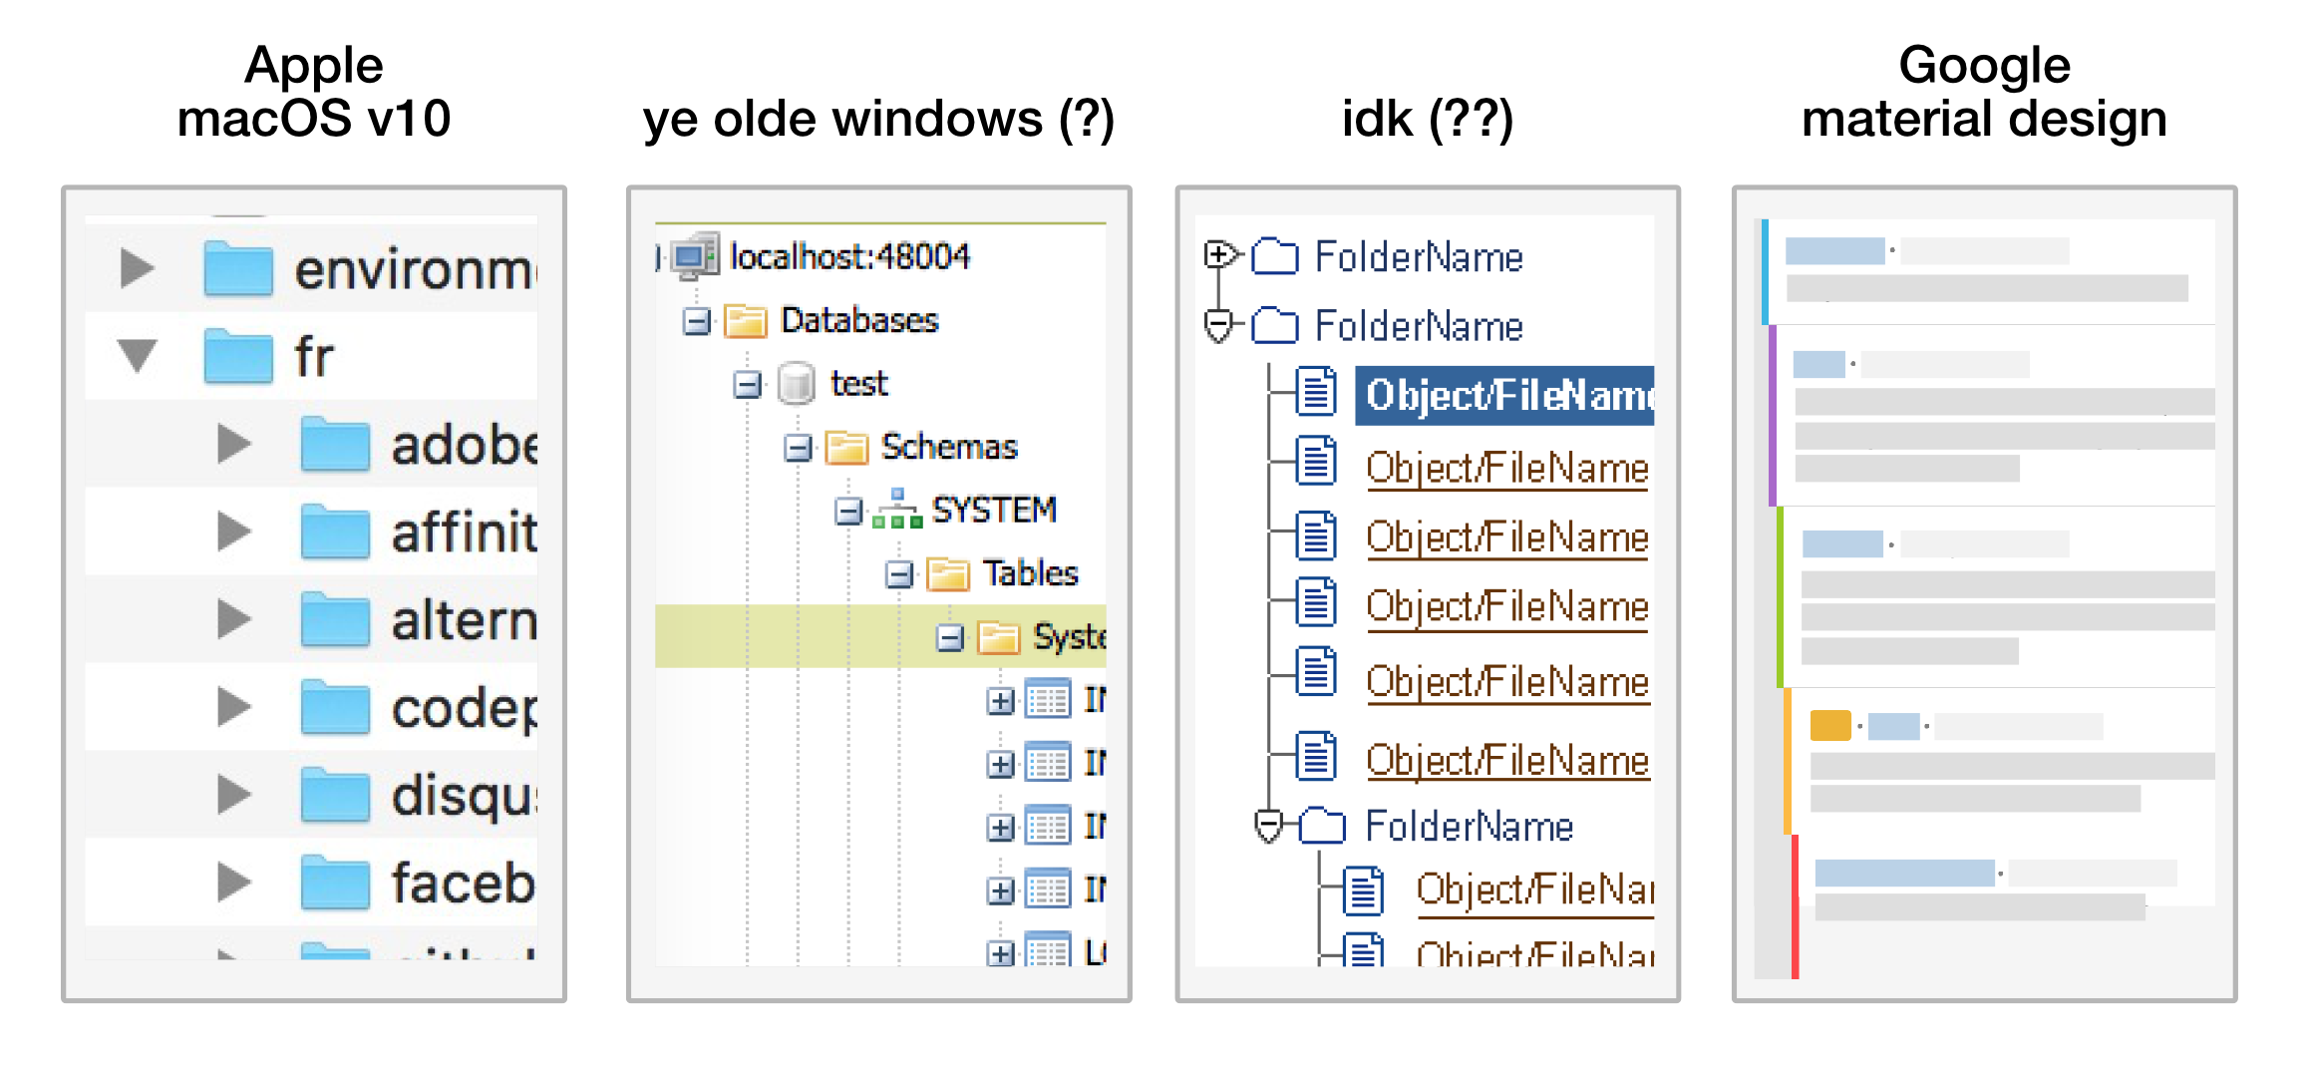
Task: Expand the faceb folder triangle
Action: (233, 883)
